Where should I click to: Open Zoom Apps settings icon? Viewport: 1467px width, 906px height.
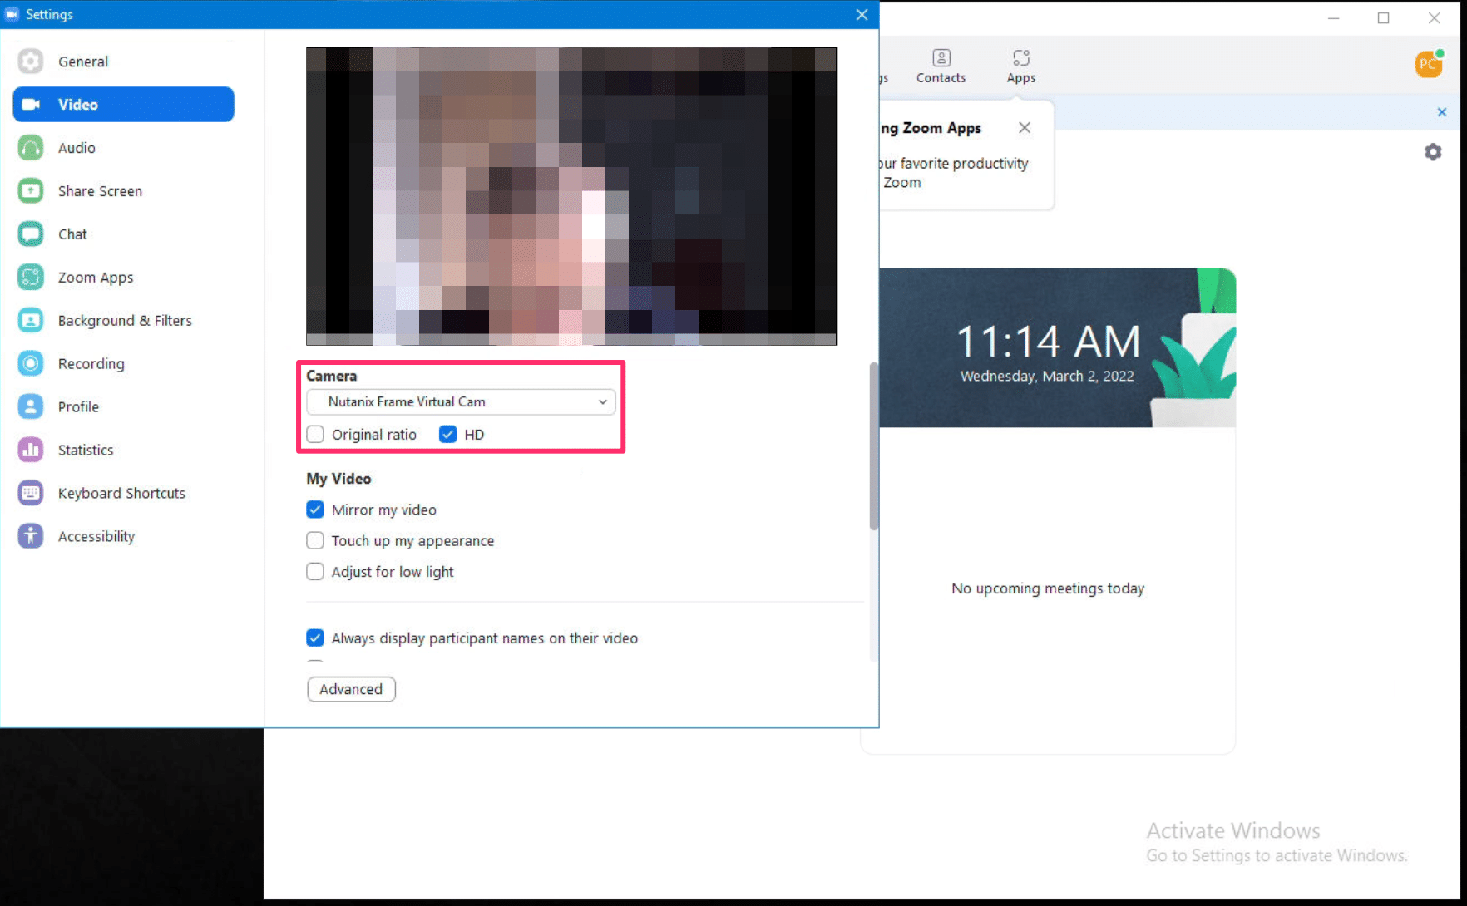(x=31, y=278)
